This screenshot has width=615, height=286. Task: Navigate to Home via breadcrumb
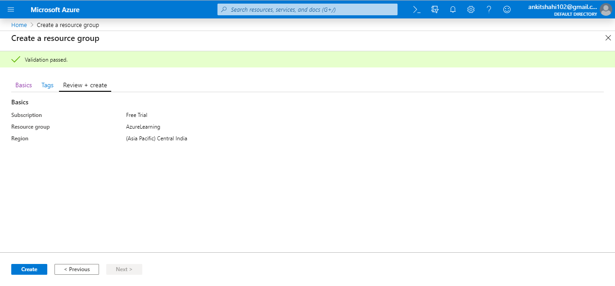coord(19,25)
